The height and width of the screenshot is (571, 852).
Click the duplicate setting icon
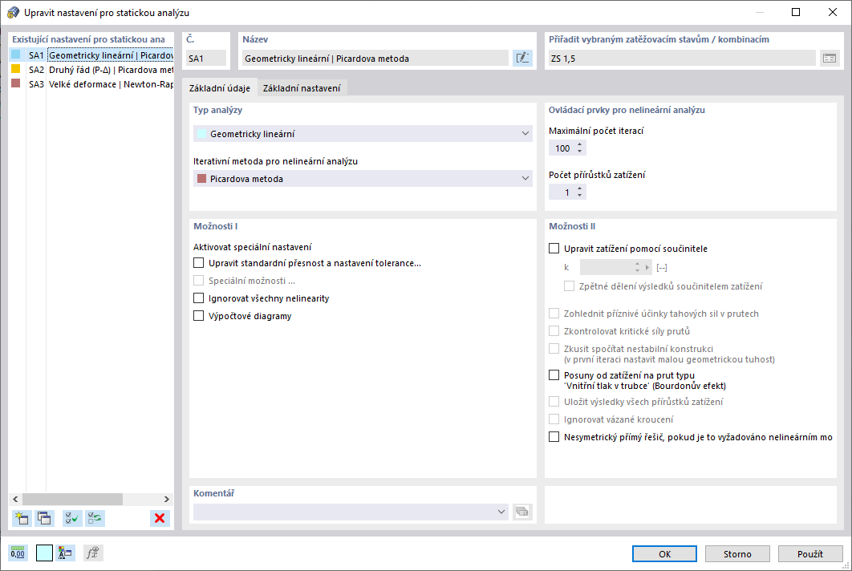tap(44, 518)
